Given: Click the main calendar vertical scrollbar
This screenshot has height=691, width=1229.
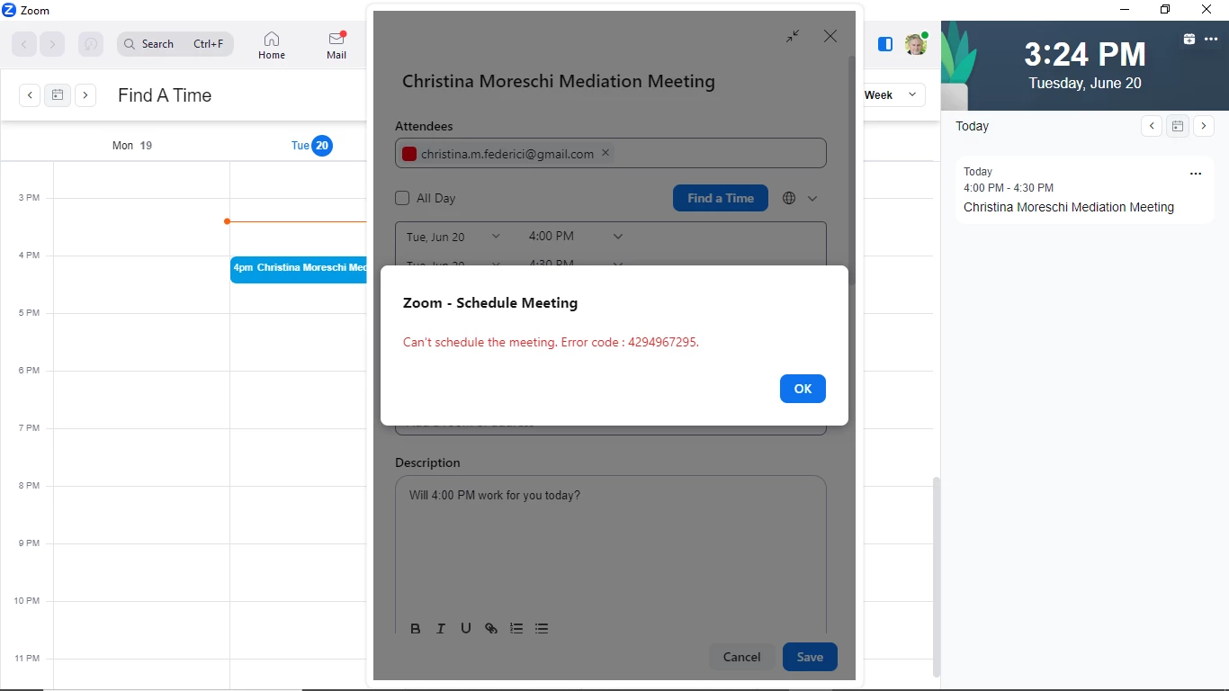Looking at the screenshot, I should 937,576.
